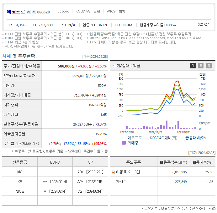Click the Ecopro English name

coord(63,11)
